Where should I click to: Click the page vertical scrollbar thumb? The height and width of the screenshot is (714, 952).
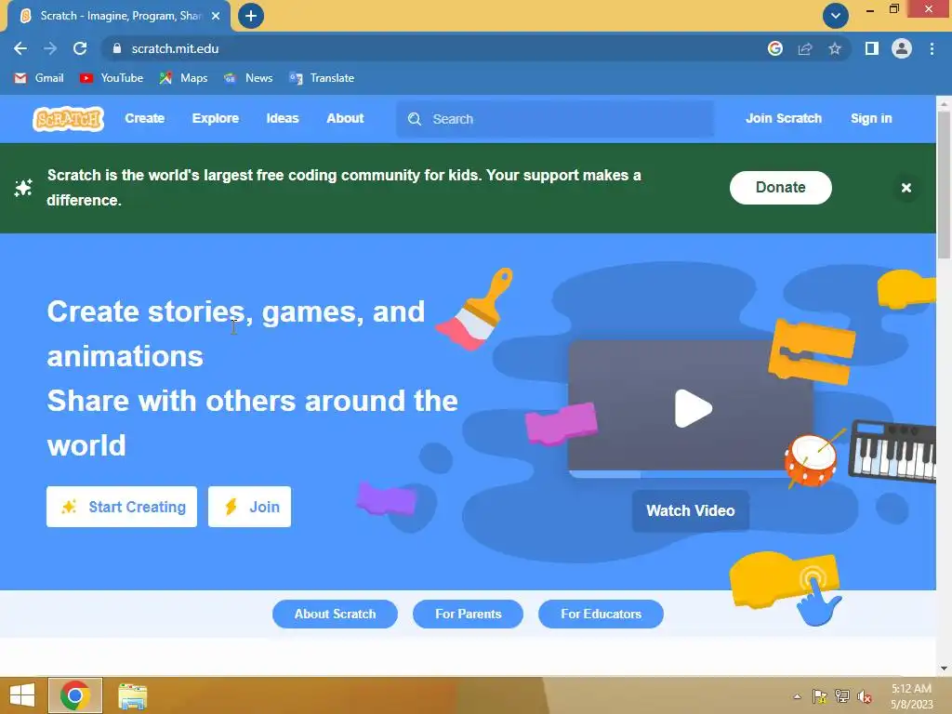pos(944,185)
